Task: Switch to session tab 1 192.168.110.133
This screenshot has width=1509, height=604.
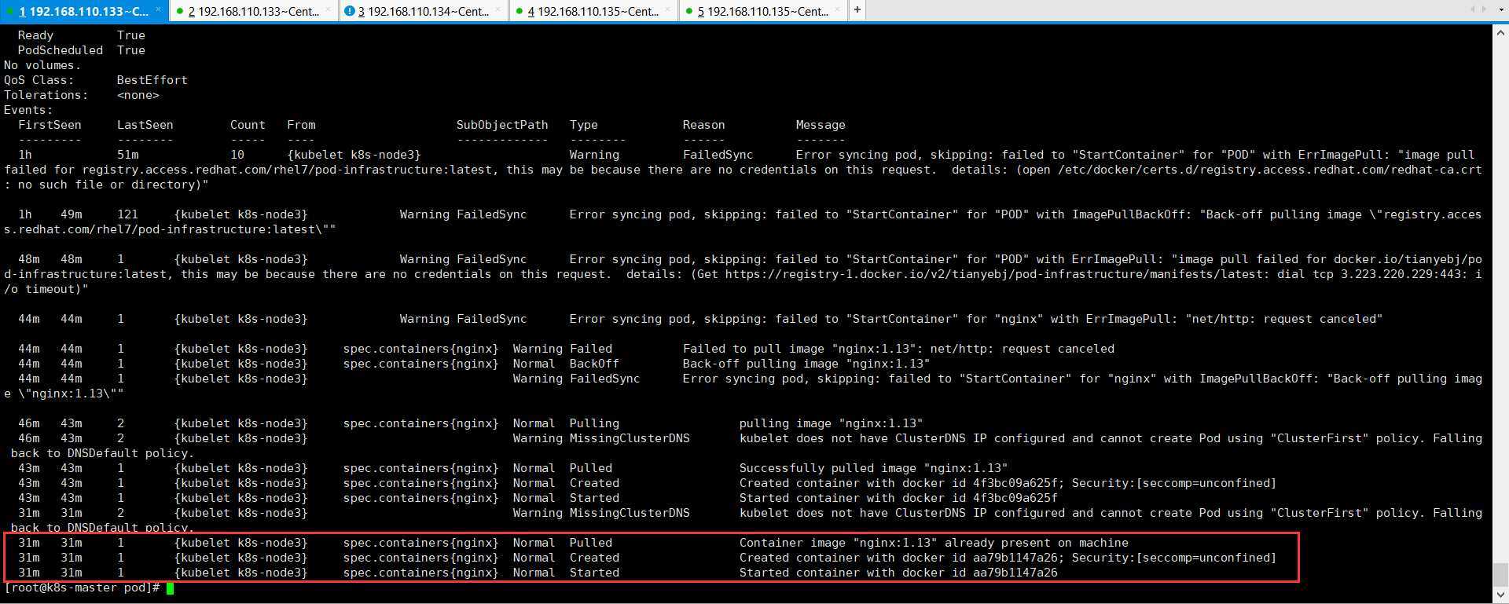Action: tap(83, 11)
